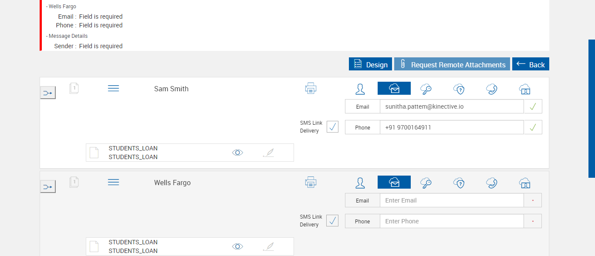Click Sam Smith's cloud shield question icon
This screenshot has height=256, width=595.
459,89
